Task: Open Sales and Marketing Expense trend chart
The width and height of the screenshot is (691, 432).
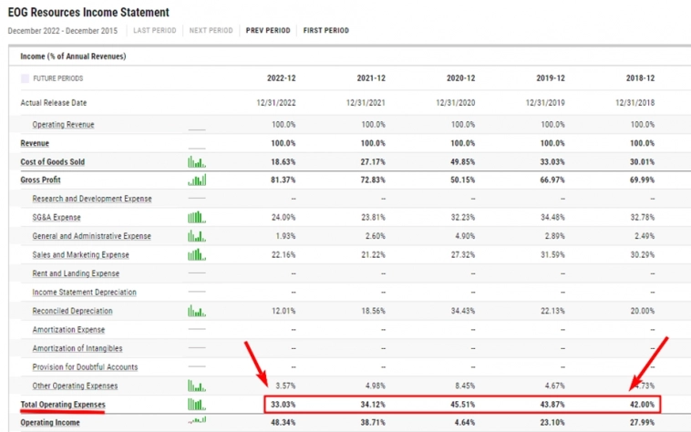Action: click(197, 254)
